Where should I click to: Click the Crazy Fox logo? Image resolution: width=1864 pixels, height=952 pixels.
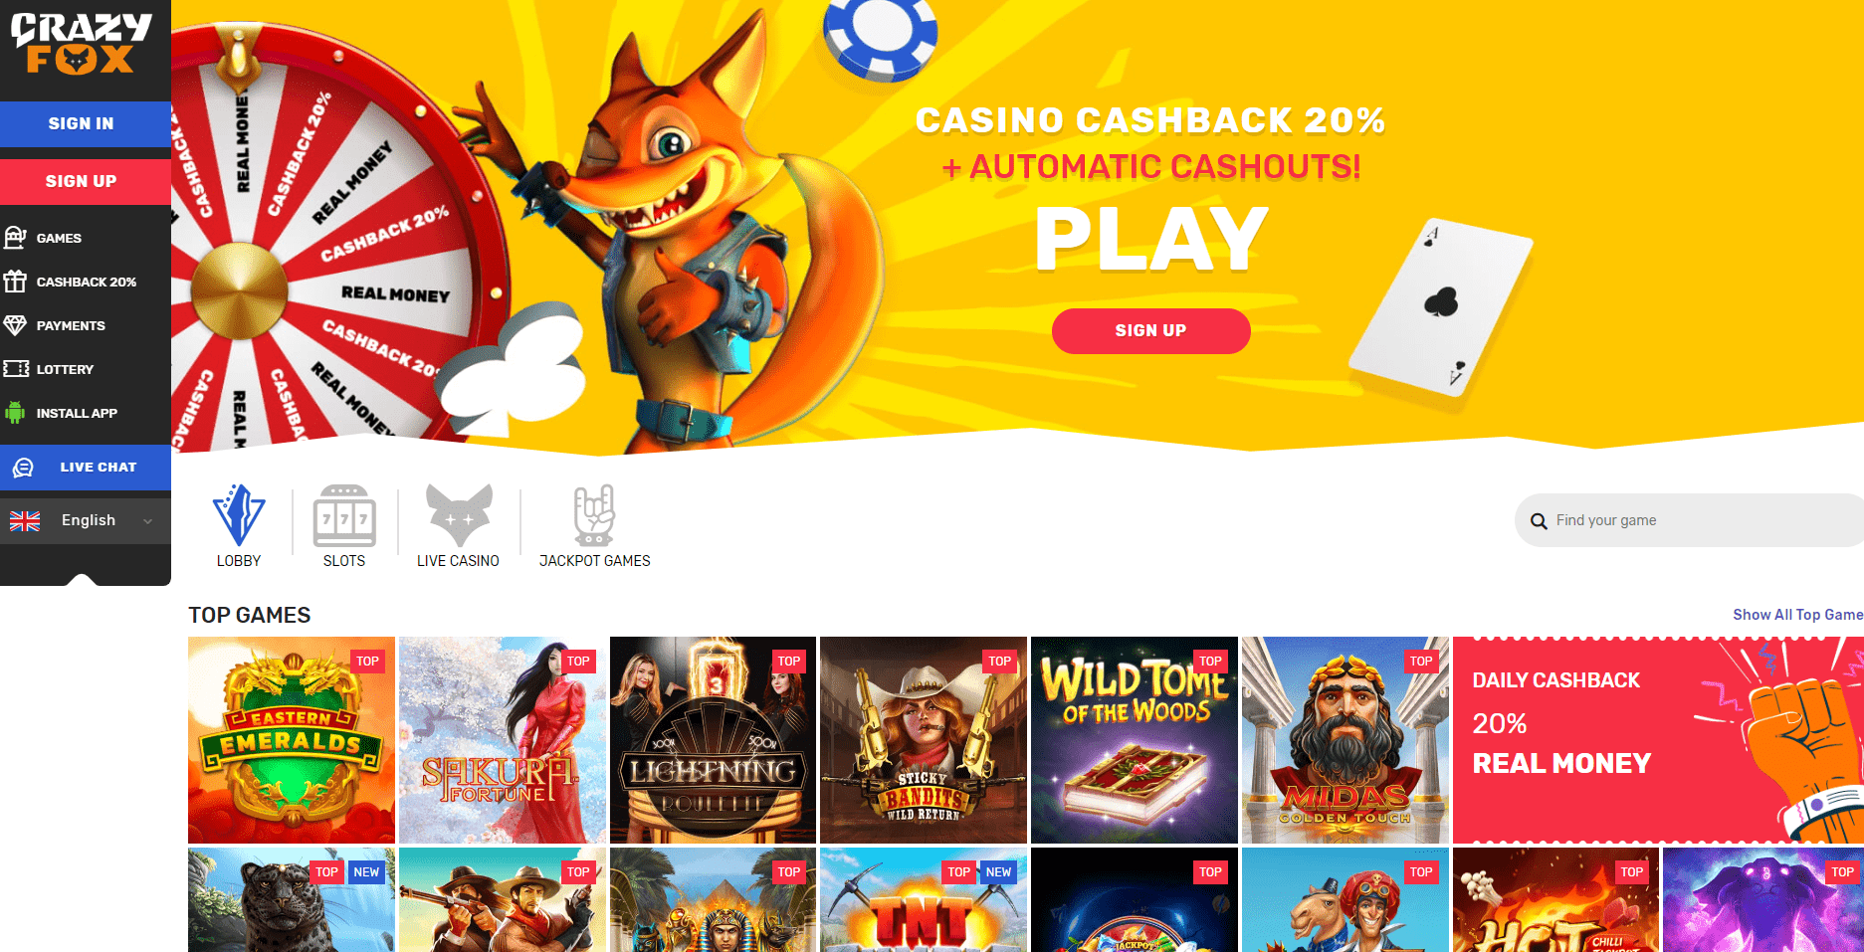tap(82, 44)
